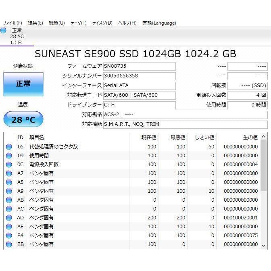Click the 対応機能 field S.M.A.R.T., NCQ, TRIM
Image resolution: width=271 pixels, height=271 pixels.
point(185,125)
